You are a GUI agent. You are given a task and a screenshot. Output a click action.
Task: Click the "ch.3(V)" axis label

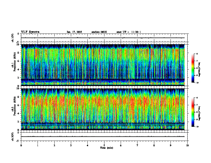tap(13, 137)
